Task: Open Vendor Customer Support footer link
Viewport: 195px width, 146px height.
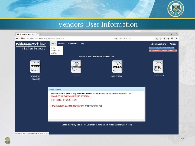Action: point(118,125)
